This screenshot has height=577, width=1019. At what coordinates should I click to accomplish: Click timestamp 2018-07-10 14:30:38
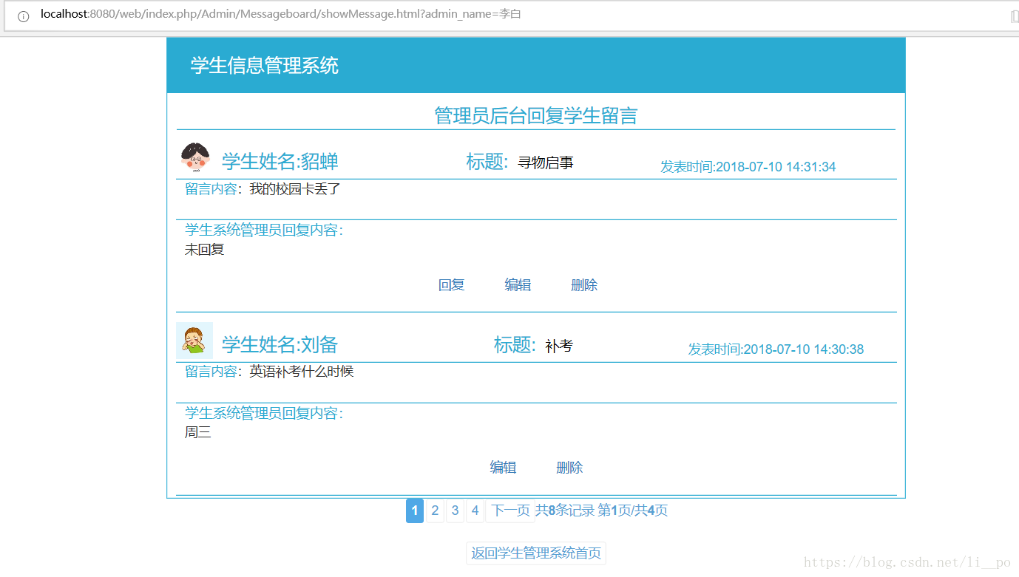click(x=804, y=349)
